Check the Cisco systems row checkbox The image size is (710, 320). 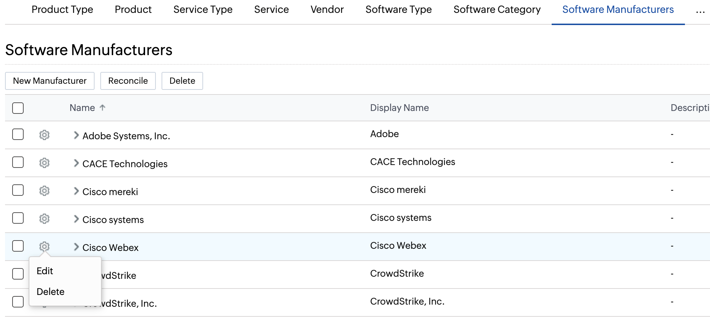[x=18, y=218]
